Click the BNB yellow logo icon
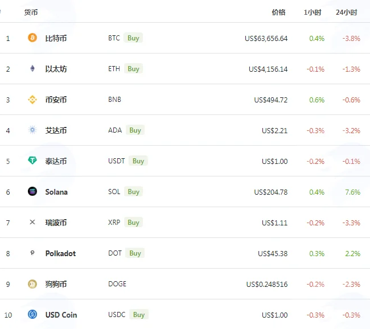Image resolution: width=370 pixels, height=329 pixels. click(32, 100)
